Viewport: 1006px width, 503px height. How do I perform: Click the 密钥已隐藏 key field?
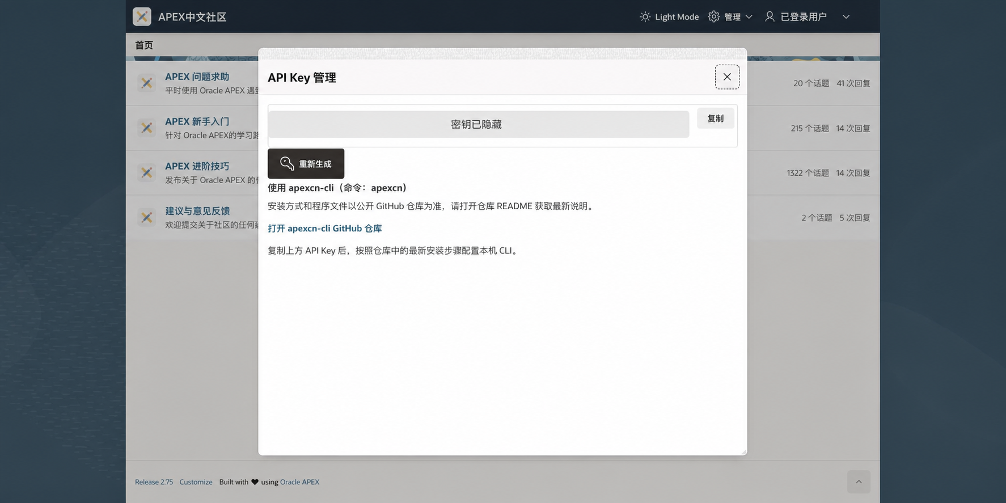click(x=479, y=124)
